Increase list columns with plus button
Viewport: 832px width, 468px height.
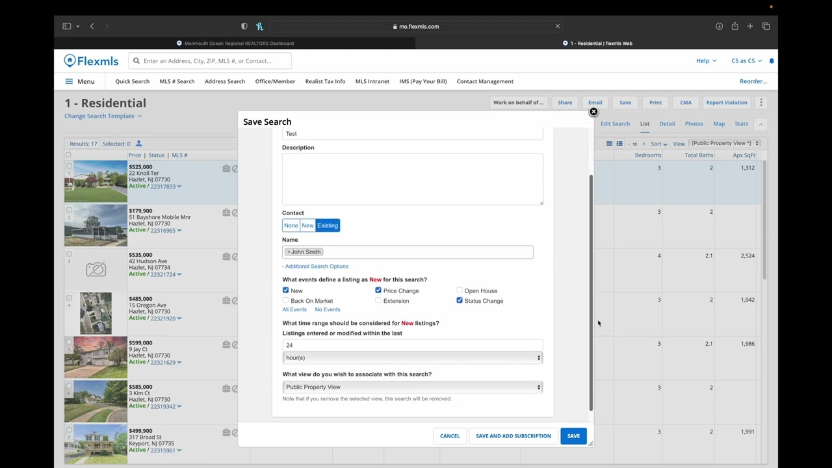pyautogui.click(x=643, y=144)
